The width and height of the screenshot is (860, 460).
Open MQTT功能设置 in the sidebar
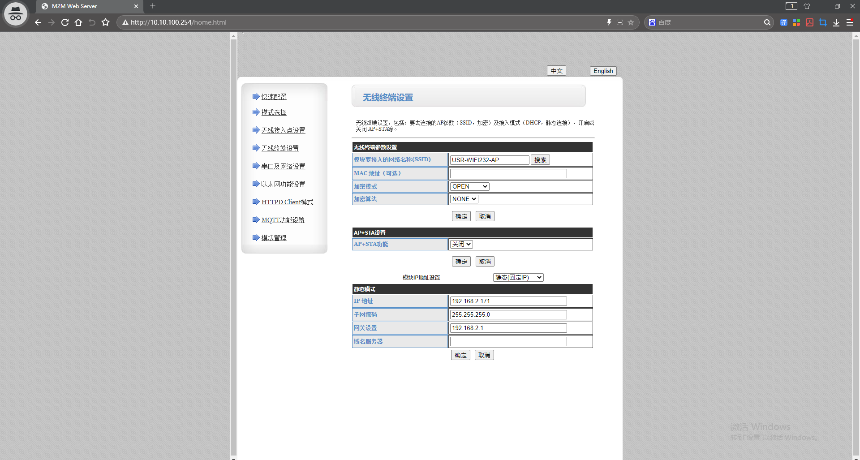[x=283, y=220]
